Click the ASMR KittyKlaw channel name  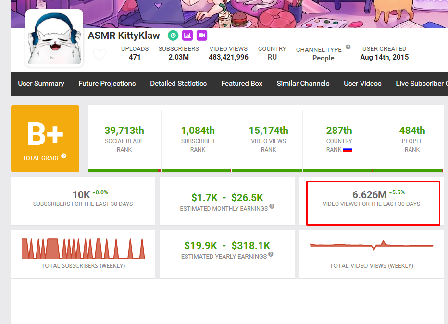pyautogui.click(x=124, y=36)
